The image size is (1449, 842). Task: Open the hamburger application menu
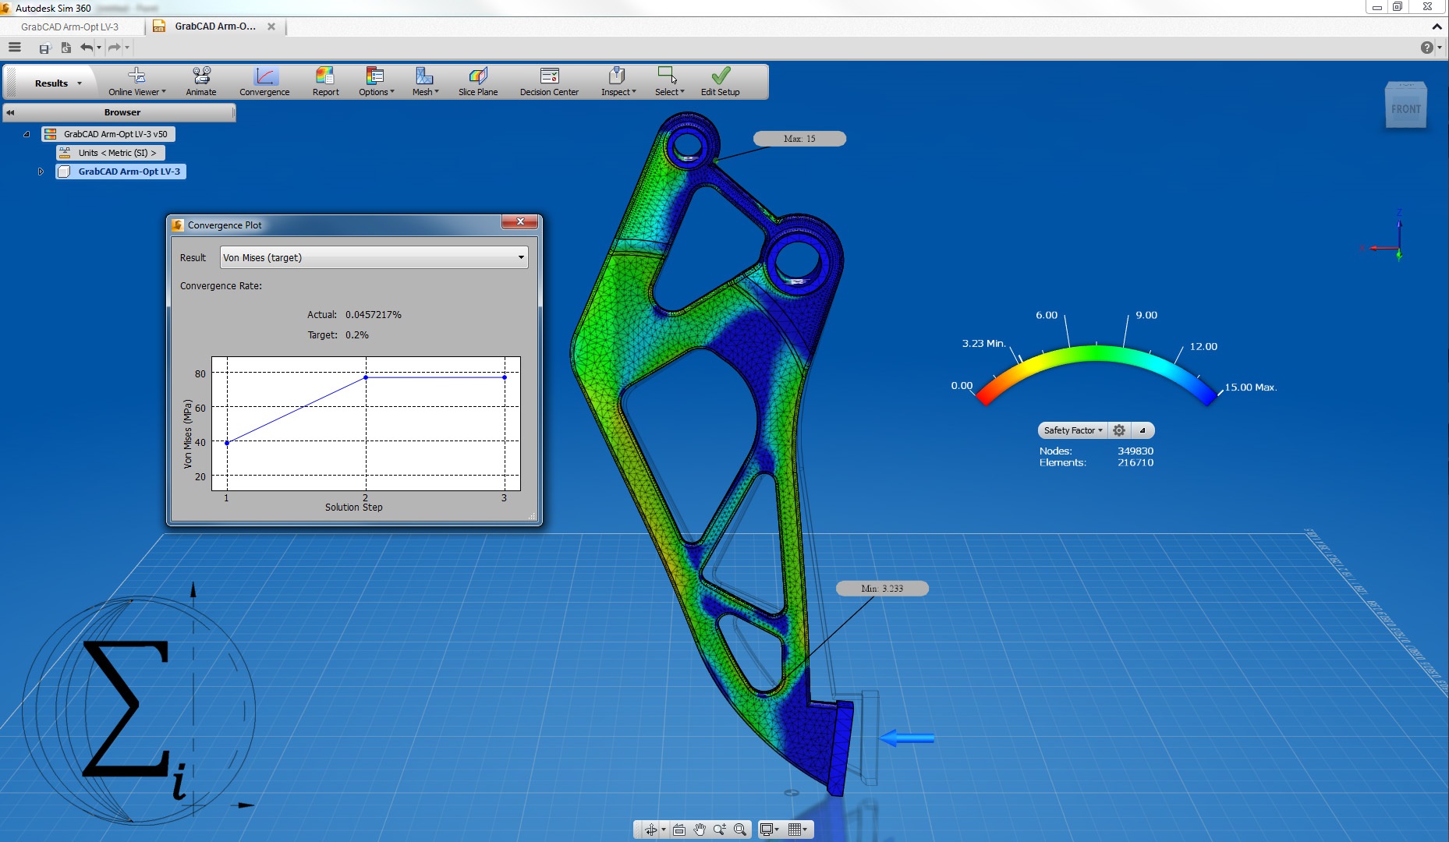[x=14, y=48]
